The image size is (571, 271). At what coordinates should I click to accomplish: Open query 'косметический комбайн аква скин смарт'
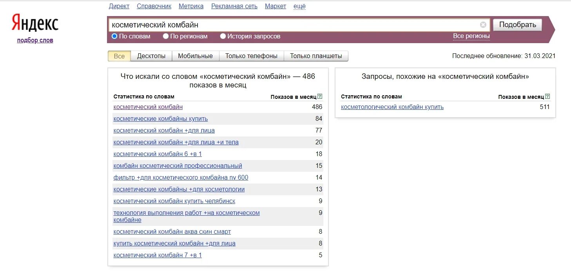(x=172, y=232)
